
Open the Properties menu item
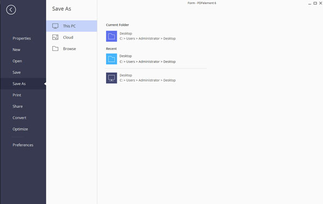(22, 39)
